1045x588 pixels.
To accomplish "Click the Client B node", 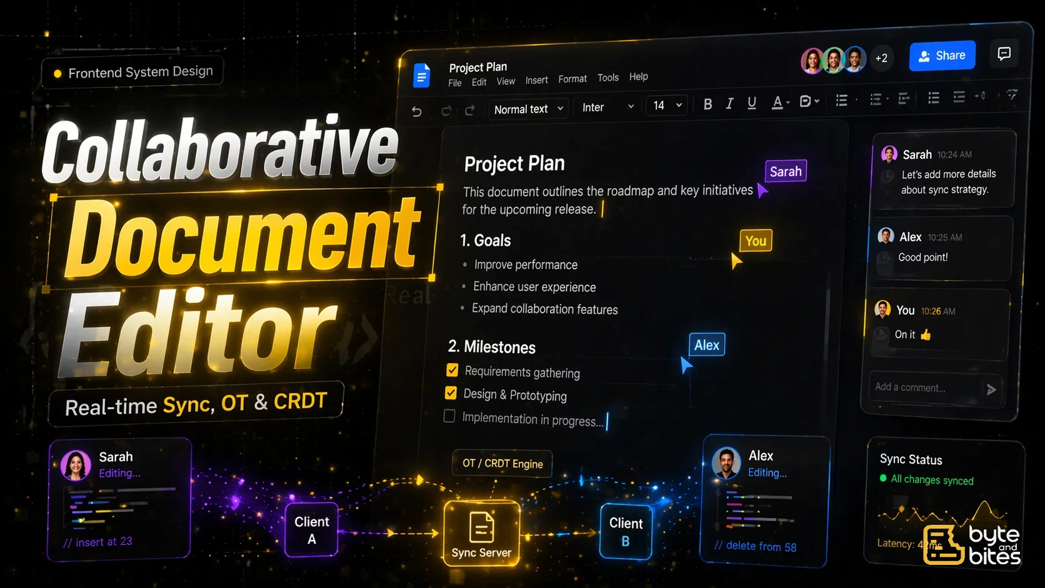I will [626, 532].
